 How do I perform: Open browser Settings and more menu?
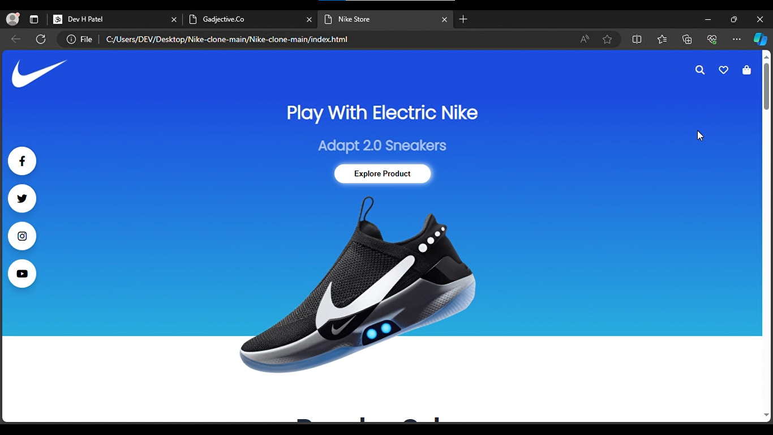[x=736, y=39]
